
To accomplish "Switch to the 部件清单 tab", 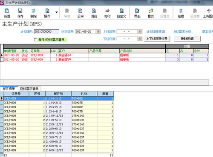I will tap(9, 89).
